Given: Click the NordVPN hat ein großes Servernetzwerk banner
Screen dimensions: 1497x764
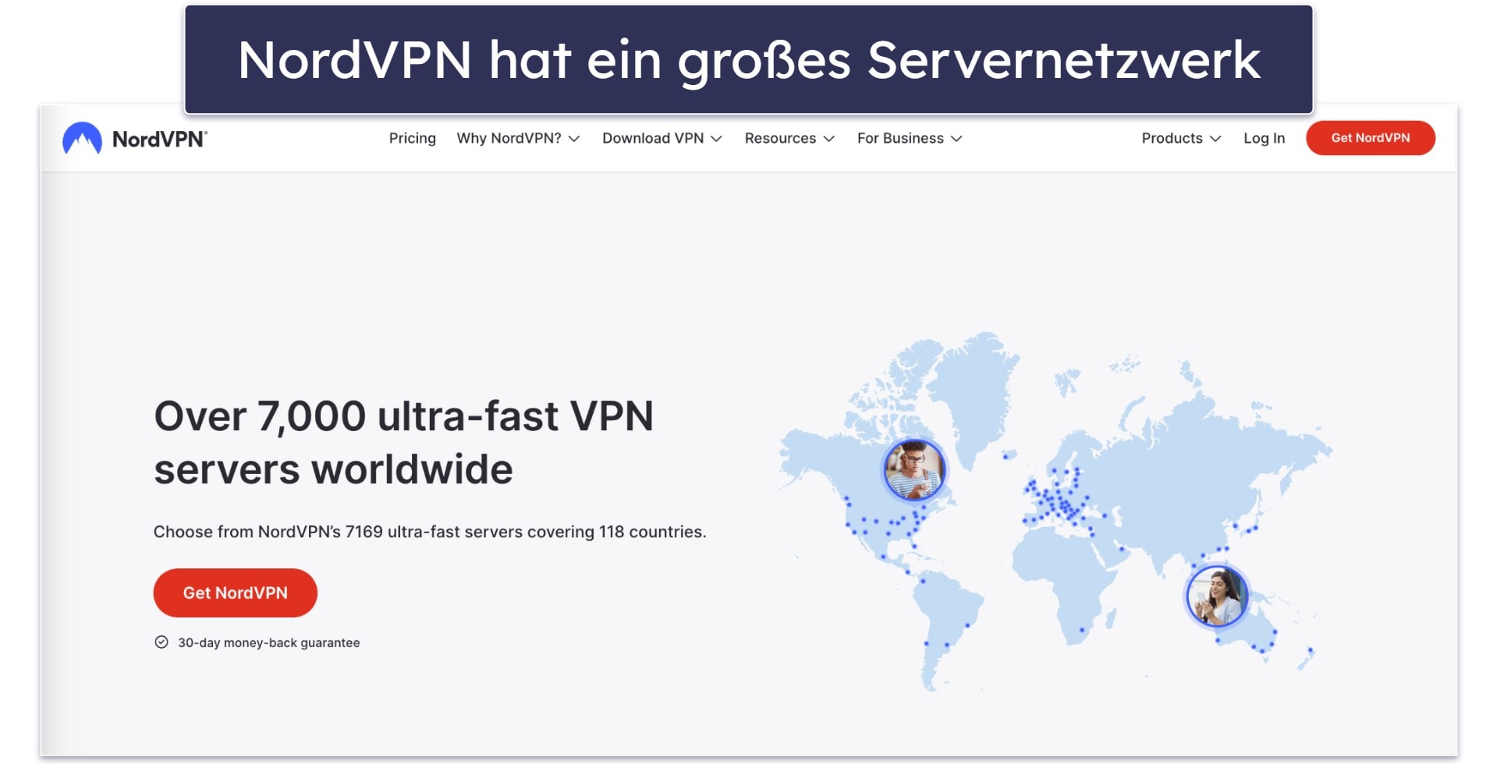Looking at the screenshot, I should click(x=749, y=59).
